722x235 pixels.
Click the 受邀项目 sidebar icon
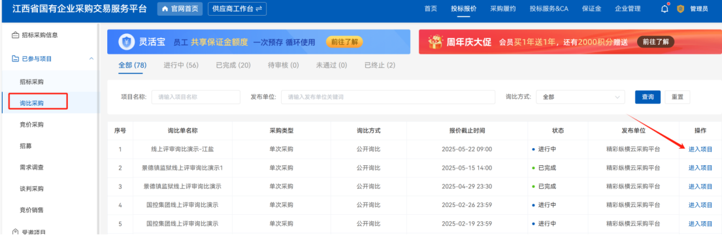(x=15, y=232)
